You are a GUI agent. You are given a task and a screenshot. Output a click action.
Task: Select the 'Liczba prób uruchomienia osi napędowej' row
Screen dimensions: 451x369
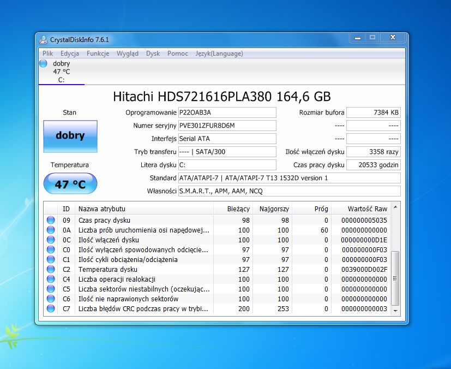144,230
